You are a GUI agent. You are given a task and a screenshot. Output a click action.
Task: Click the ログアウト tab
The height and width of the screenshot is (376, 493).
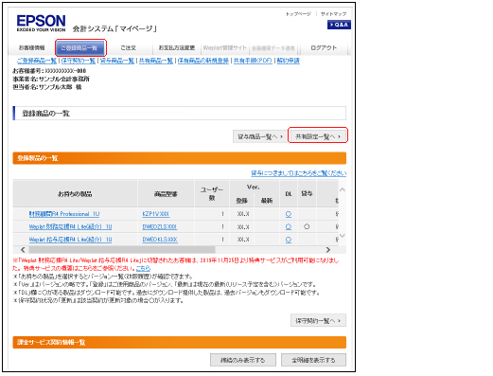(324, 47)
